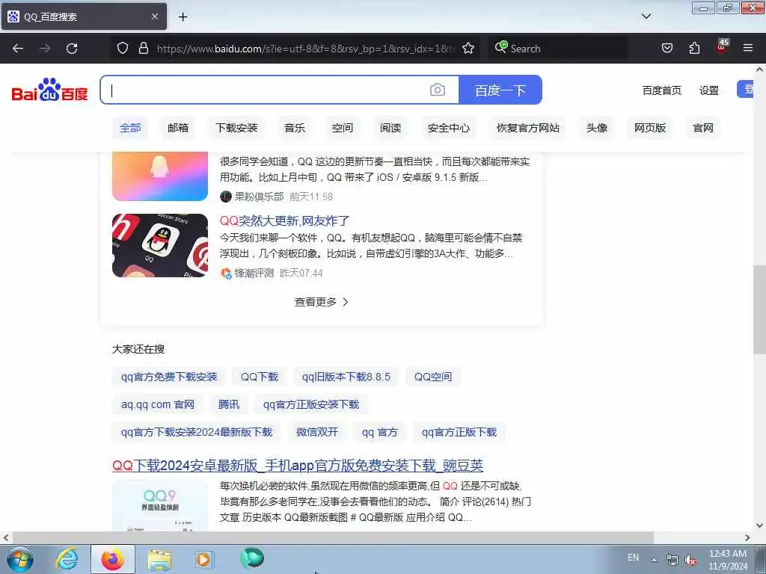Click the green globe taskbar application icon
Screen dimensions: 766x574
click(x=252, y=558)
